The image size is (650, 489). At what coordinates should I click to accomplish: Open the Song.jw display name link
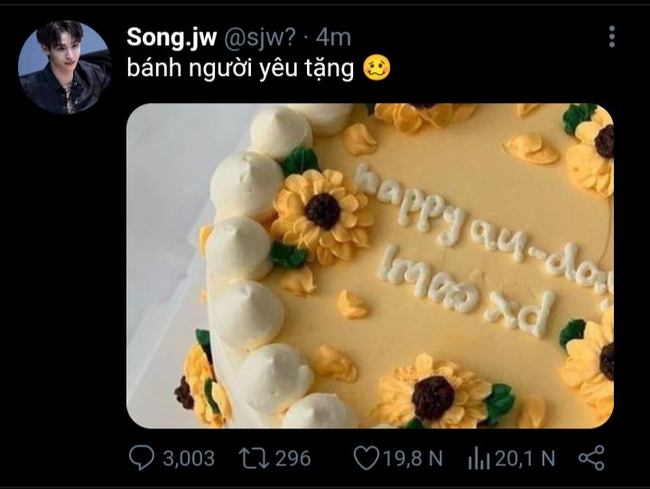(172, 37)
